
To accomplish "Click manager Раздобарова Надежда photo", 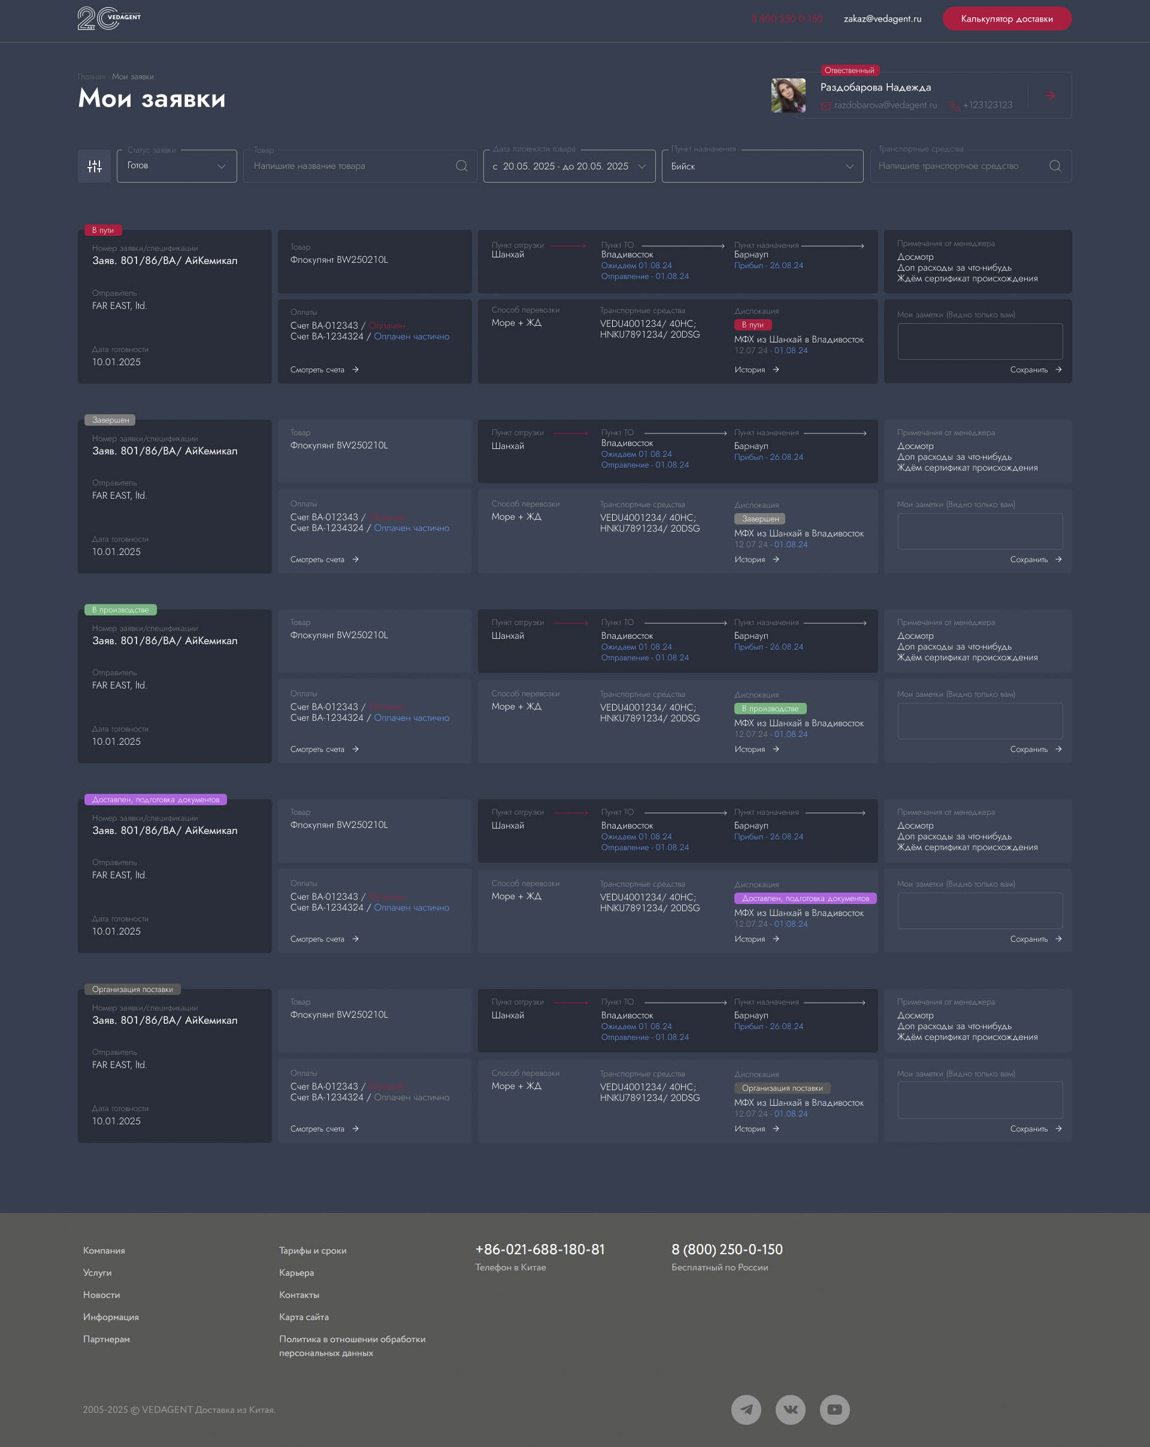I will click(x=788, y=95).
